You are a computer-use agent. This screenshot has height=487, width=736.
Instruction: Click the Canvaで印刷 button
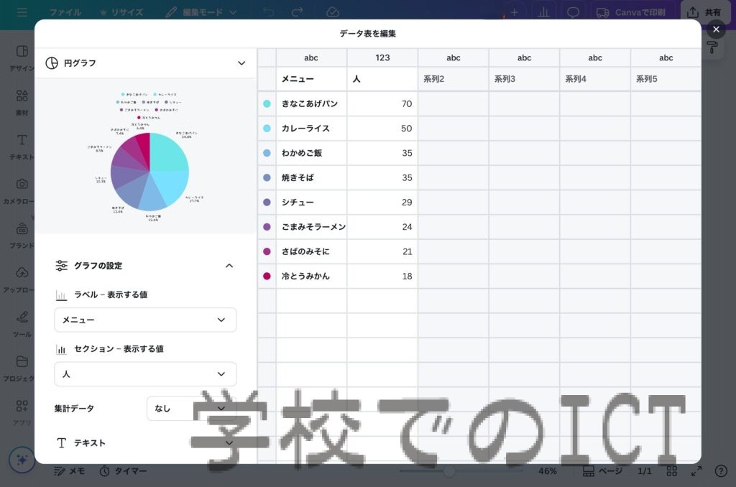click(x=631, y=12)
